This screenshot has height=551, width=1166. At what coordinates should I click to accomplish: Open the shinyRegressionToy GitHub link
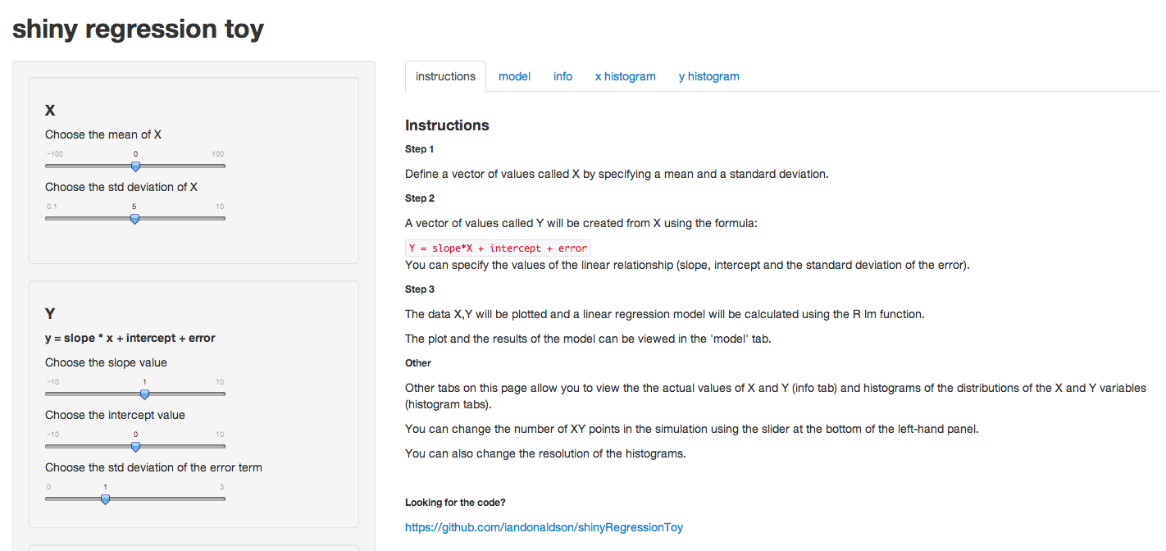(x=544, y=527)
